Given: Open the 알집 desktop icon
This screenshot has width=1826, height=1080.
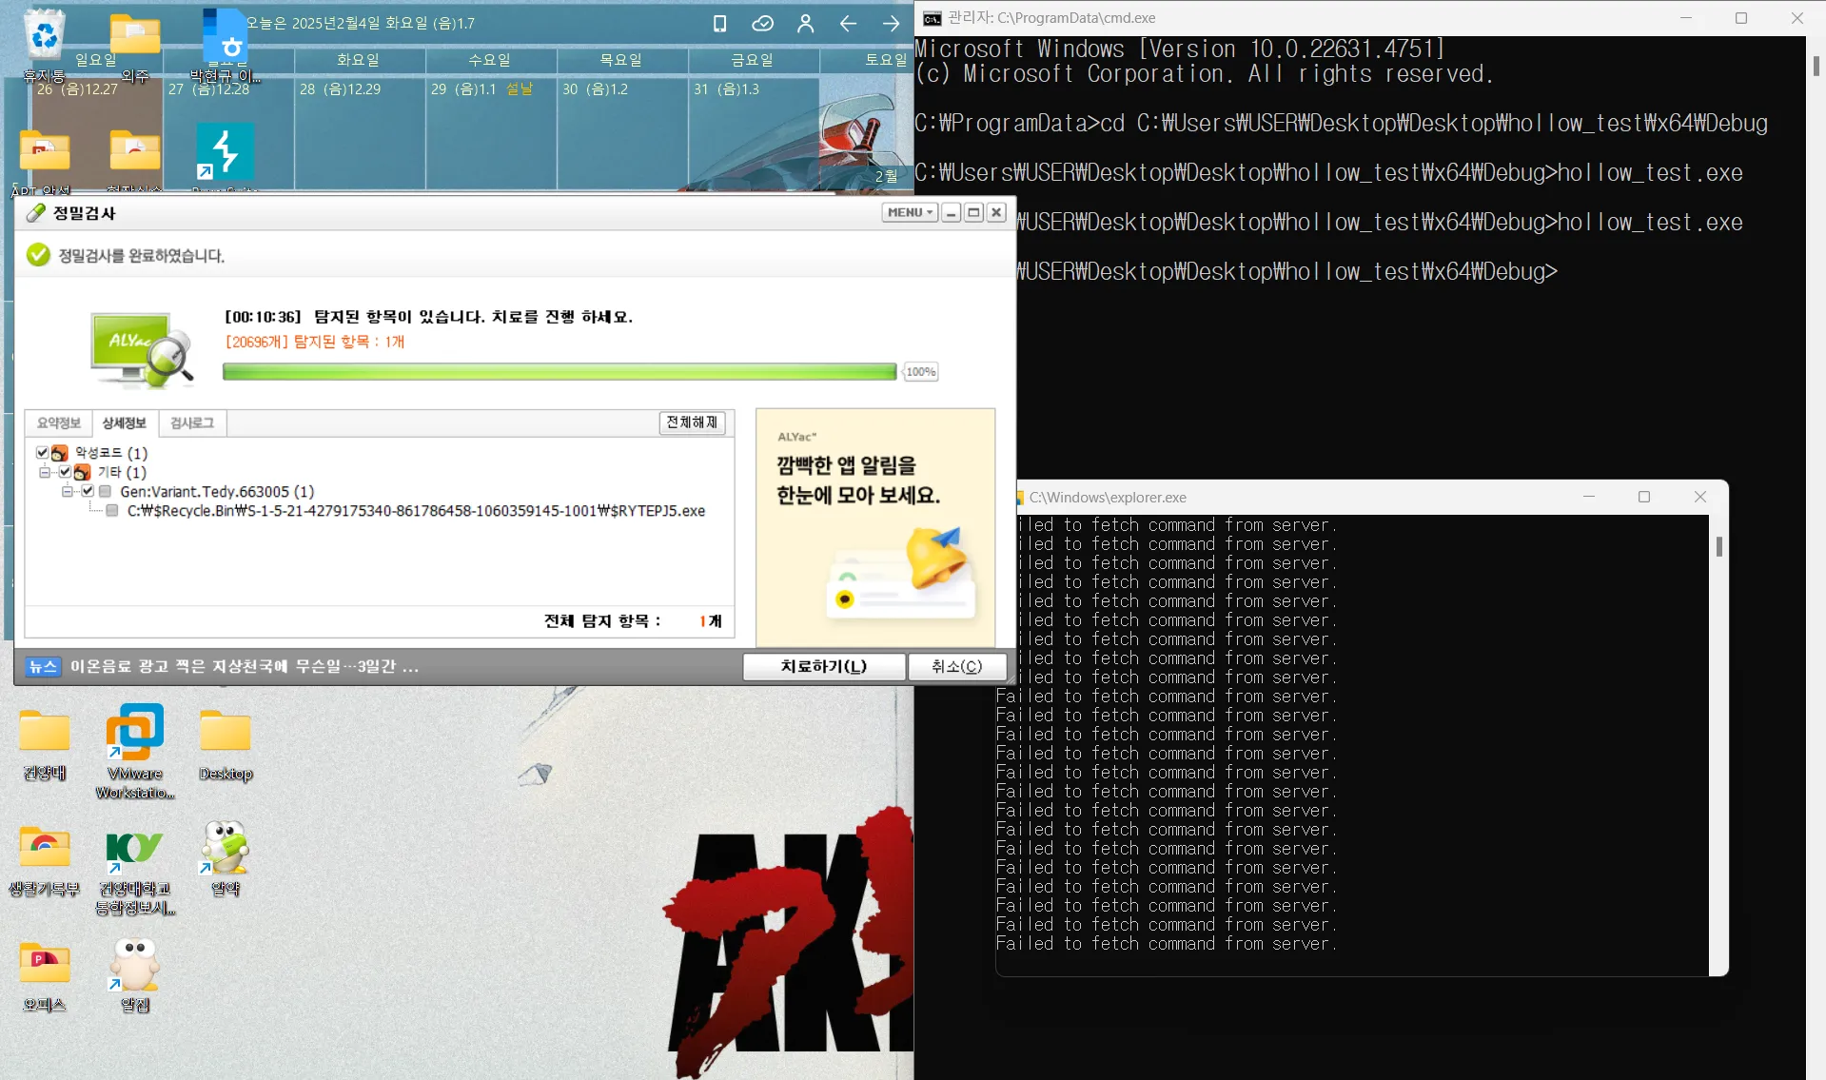Looking at the screenshot, I should 133,961.
